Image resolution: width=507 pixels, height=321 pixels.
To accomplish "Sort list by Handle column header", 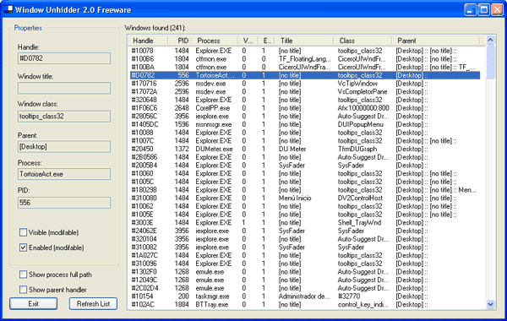I will pyautogui.click(x=148, y=41).
